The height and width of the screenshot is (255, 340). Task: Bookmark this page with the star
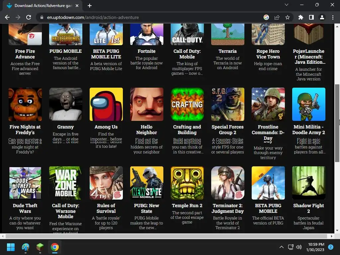(288, 17)
